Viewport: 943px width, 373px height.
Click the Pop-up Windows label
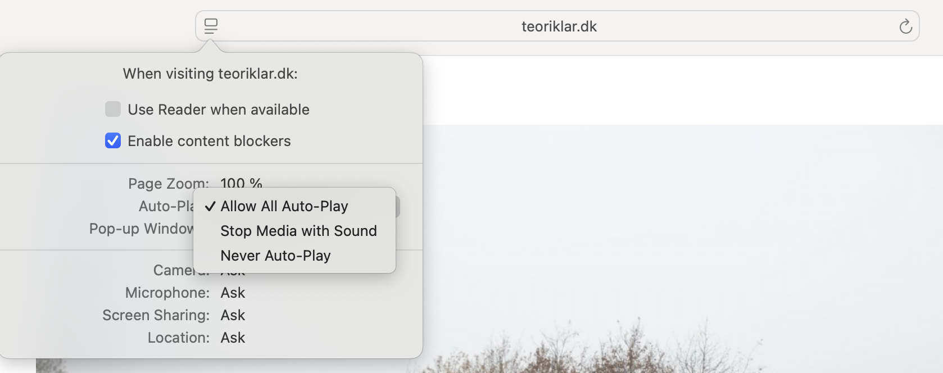pos(141,229)
